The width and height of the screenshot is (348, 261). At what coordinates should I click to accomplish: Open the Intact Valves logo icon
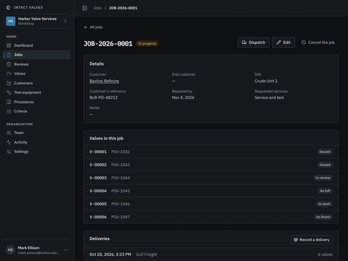coord(8,8)
